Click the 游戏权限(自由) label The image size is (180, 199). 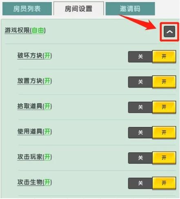coord(25,30)
